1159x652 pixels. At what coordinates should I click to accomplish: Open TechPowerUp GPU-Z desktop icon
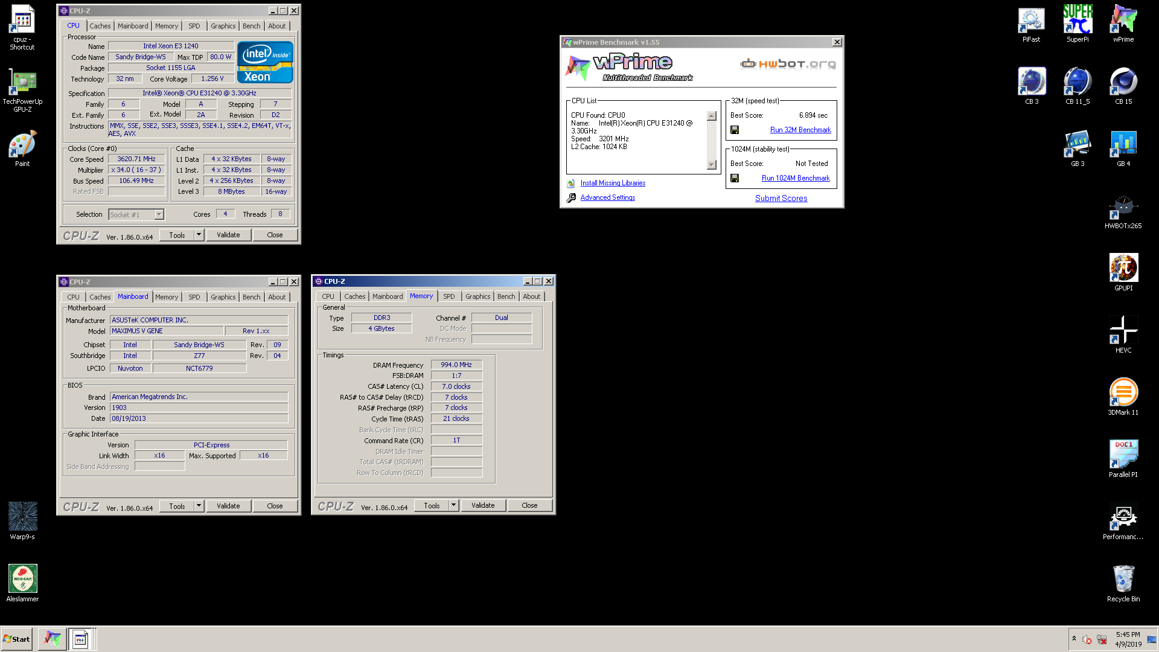pos(22,89)
